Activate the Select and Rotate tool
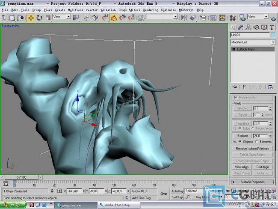The width and height of the screenshot is (278, 209). pyautogui.click(x=39, y=18)
